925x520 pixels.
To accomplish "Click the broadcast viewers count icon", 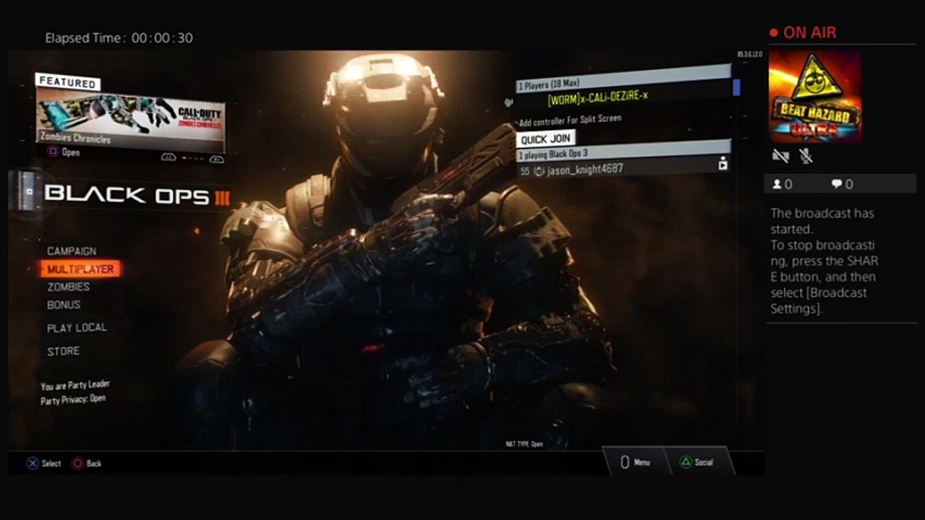I will tap(777, 184).
